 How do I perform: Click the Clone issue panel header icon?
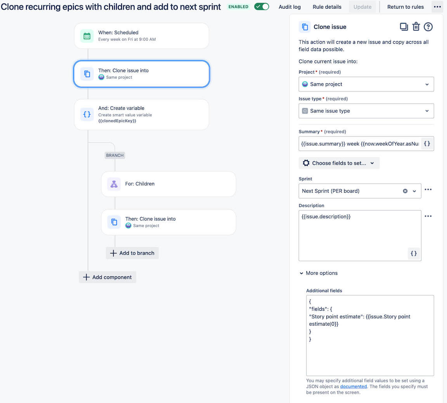[x=305, y=27]
